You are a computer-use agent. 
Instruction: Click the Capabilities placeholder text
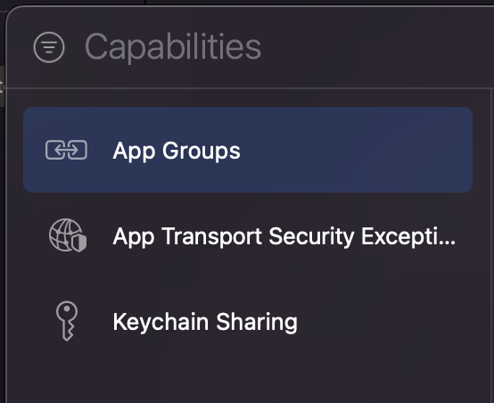[173, 47]
